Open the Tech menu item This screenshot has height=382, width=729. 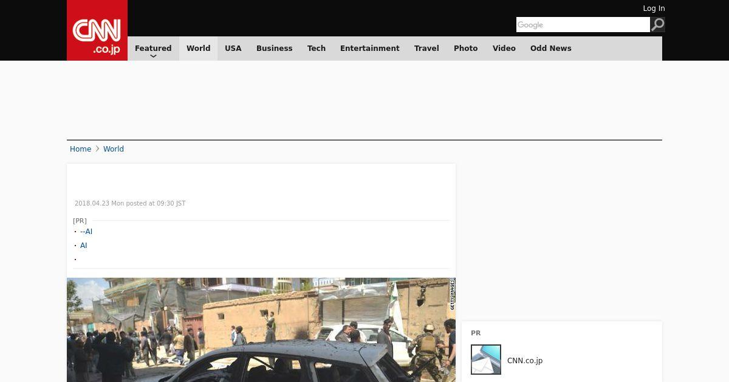click(x=317, y=49)
